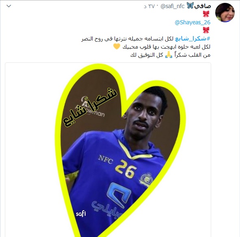Click the tweet text كل التوفيق لك
240x237 pixels.
coord(147,55)
